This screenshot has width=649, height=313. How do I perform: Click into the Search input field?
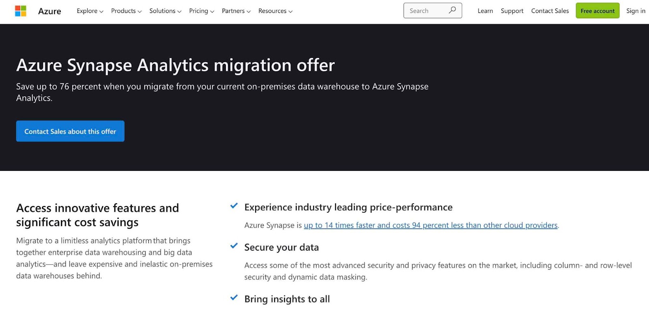click(x=426, y=11)
